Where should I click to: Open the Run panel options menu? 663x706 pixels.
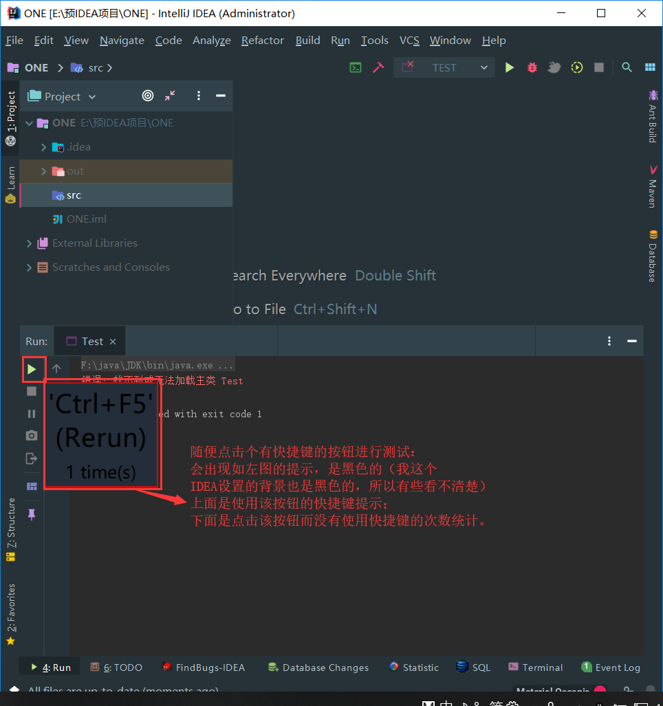609,341
